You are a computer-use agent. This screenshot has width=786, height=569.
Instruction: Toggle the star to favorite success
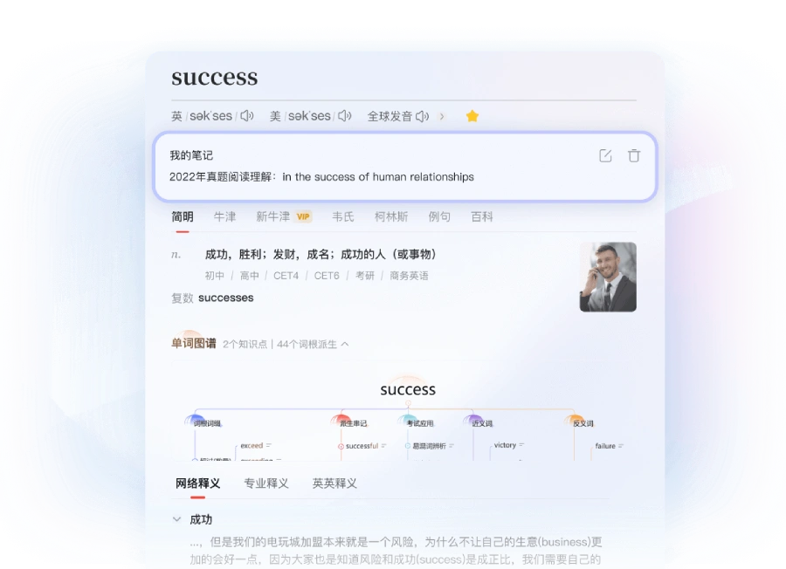[x=472, y=114]
